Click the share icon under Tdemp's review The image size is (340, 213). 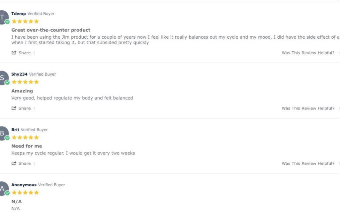[x=14, y=53]
